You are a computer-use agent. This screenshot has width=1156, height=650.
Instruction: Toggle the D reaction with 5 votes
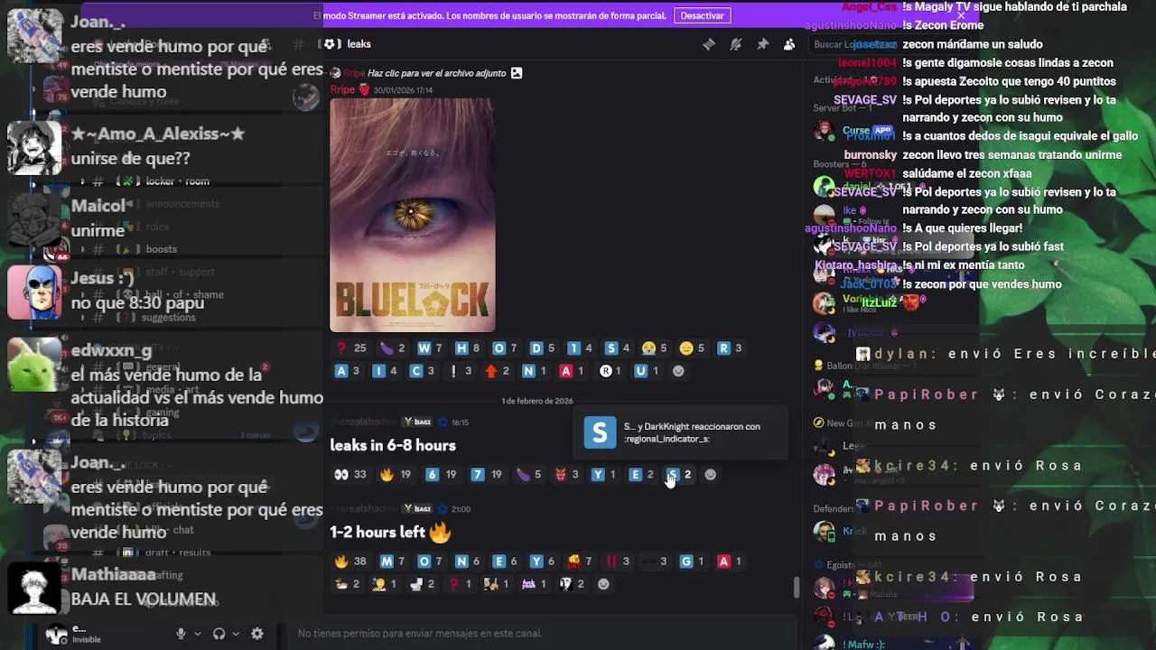point(543,348)
